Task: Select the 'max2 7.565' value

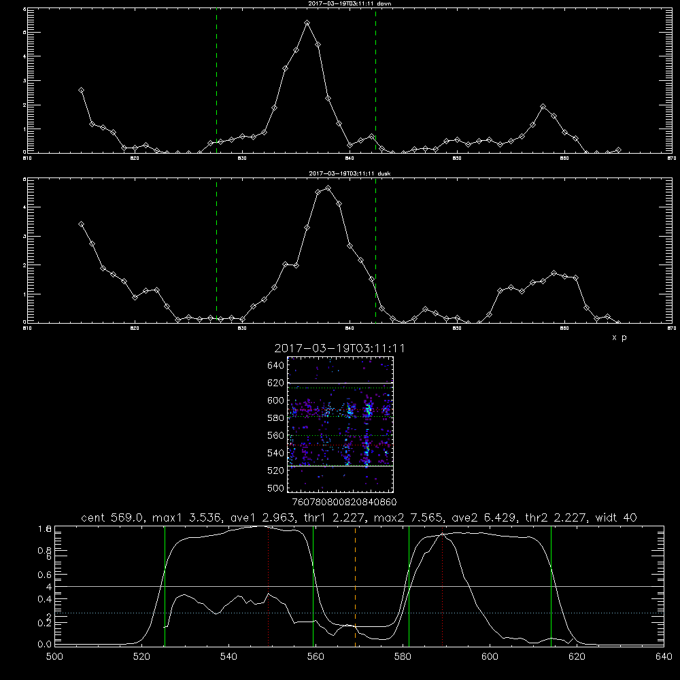Action: point(408,517)
